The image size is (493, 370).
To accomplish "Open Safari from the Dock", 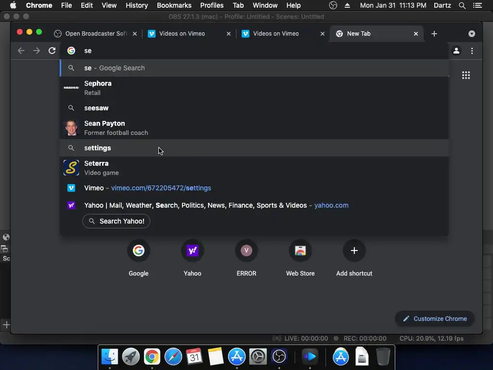I will coord(173,357).
